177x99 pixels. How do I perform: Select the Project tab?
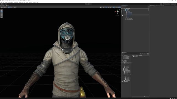pyautogui.click(x=124, y=53)
